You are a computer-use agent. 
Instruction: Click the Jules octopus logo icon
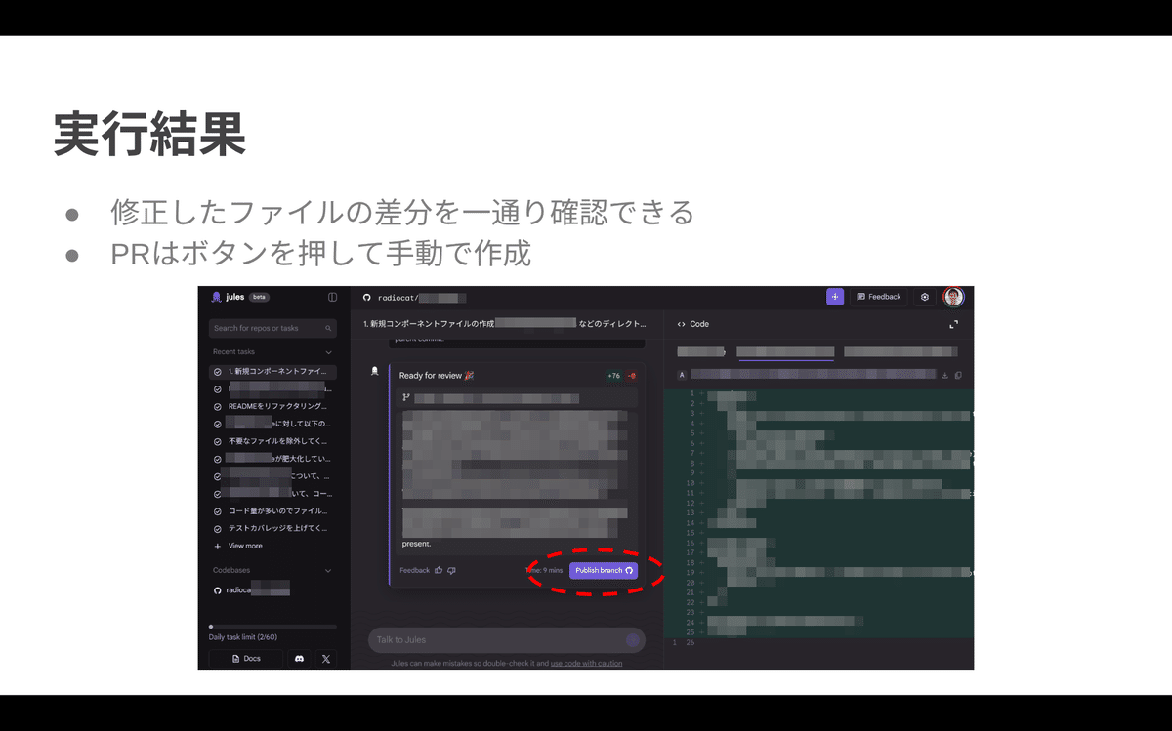click(x=215, y=297)
